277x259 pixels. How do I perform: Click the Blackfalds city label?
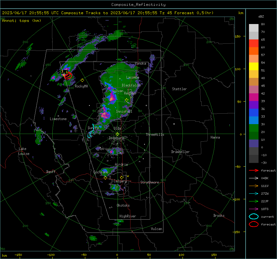(131, 85)
